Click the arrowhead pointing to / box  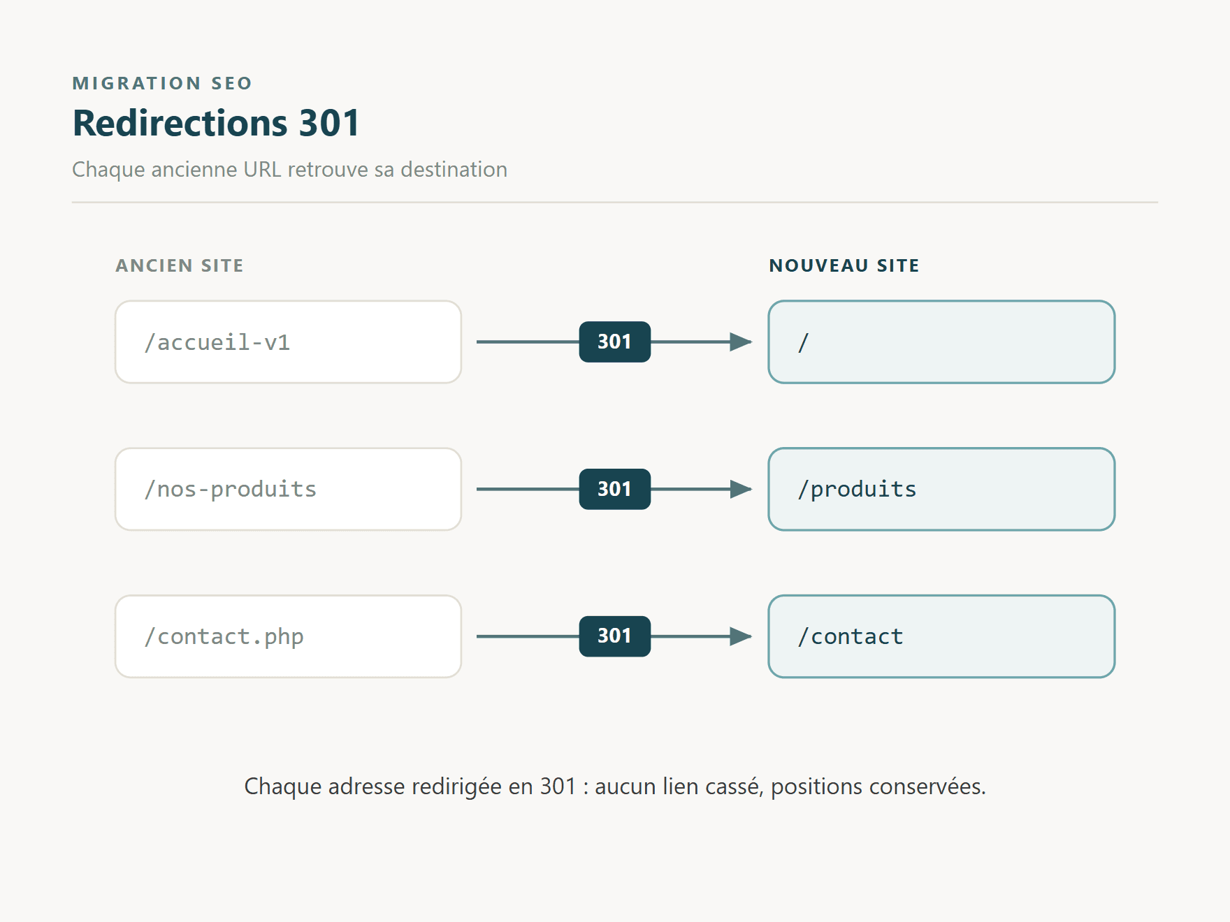(741, 342)
